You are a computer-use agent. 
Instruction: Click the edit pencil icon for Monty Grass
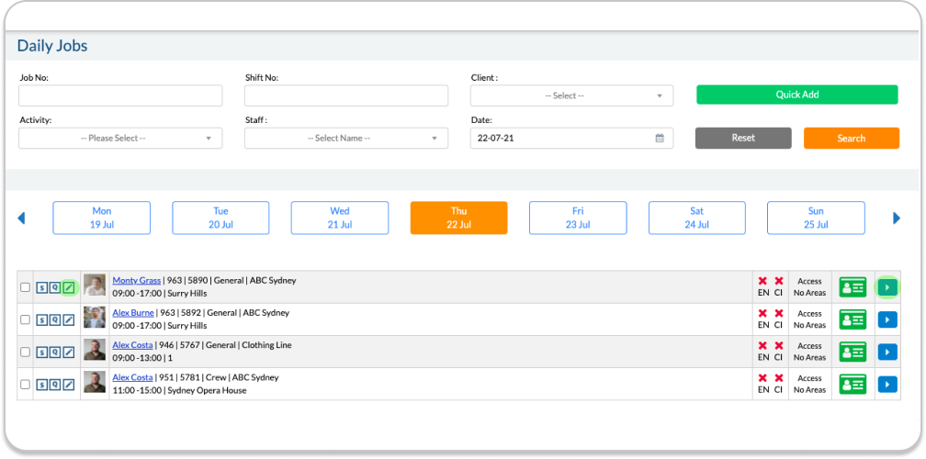(69, 287)
